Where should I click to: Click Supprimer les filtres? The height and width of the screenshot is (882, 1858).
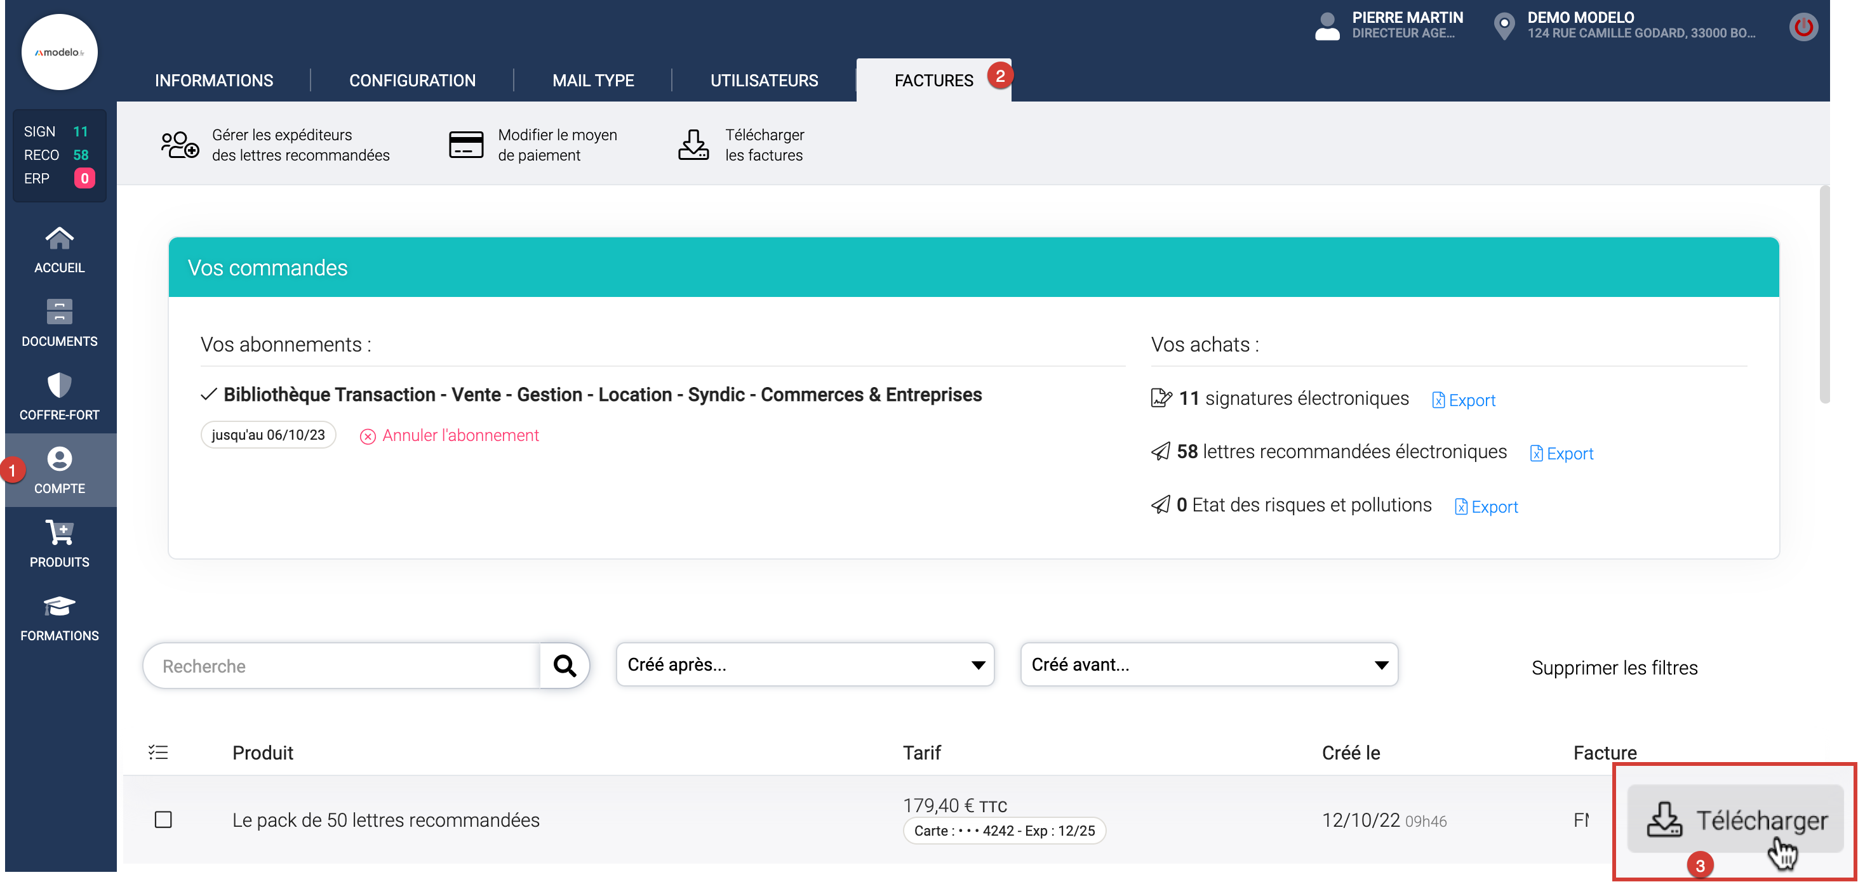tap(1614, 668)
